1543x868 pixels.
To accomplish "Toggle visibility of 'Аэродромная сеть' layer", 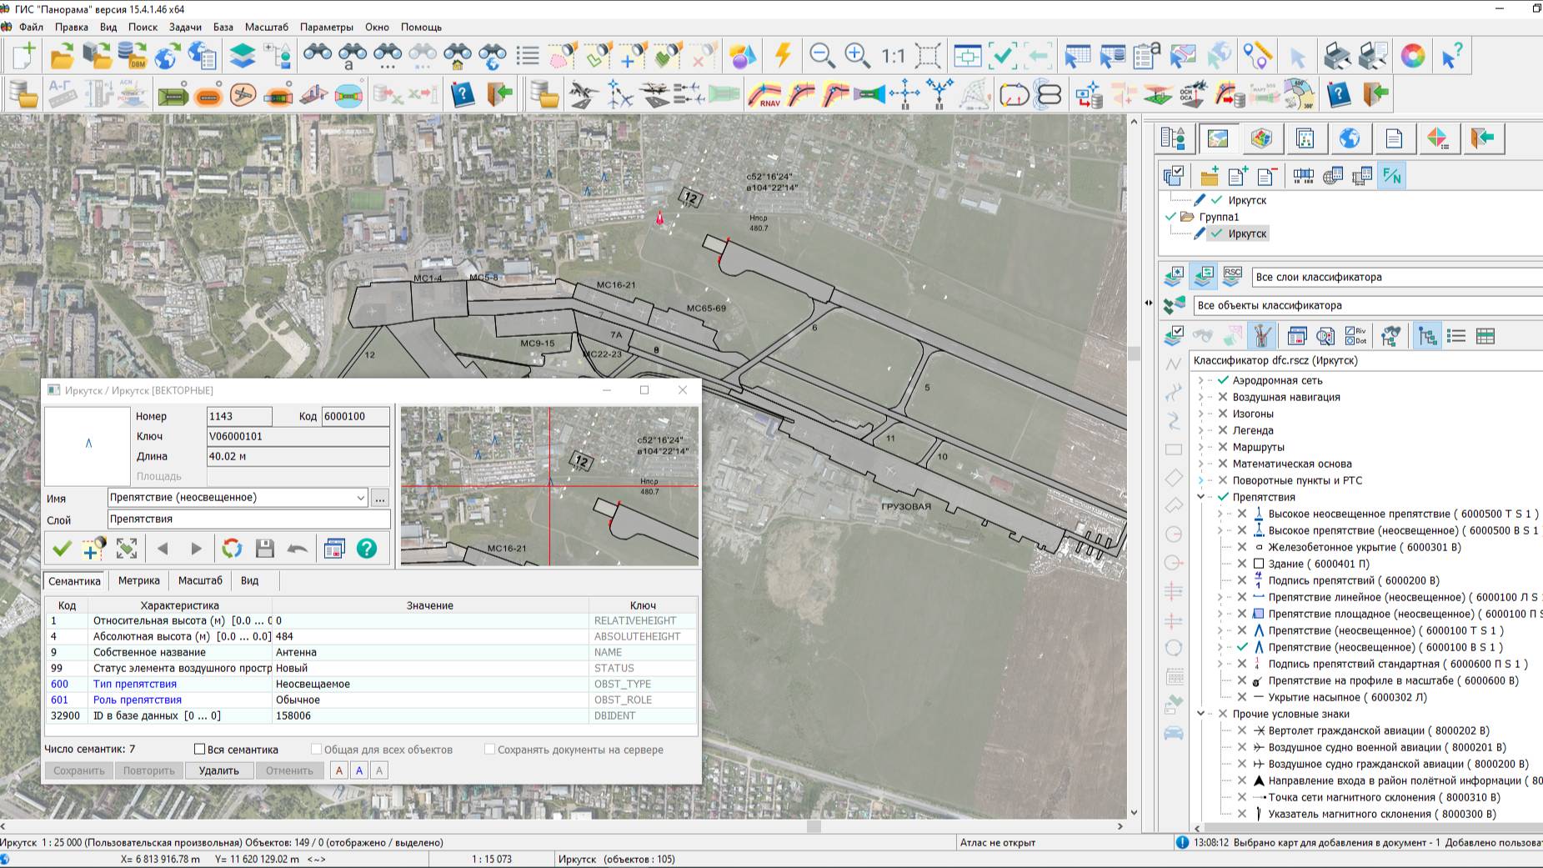I will [x=1223, y=380].
